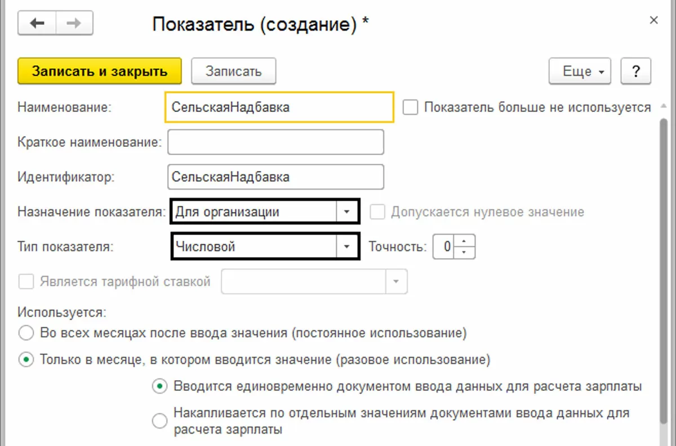Viewport: 676px width, 446px height.
Task: Open help with the question mark button
Action: point(635,71)
